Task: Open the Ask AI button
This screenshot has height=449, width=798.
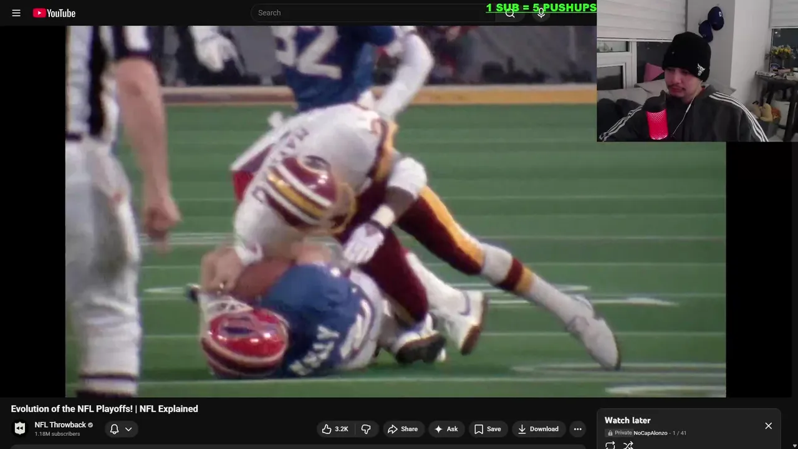Action: pos(446,429)
